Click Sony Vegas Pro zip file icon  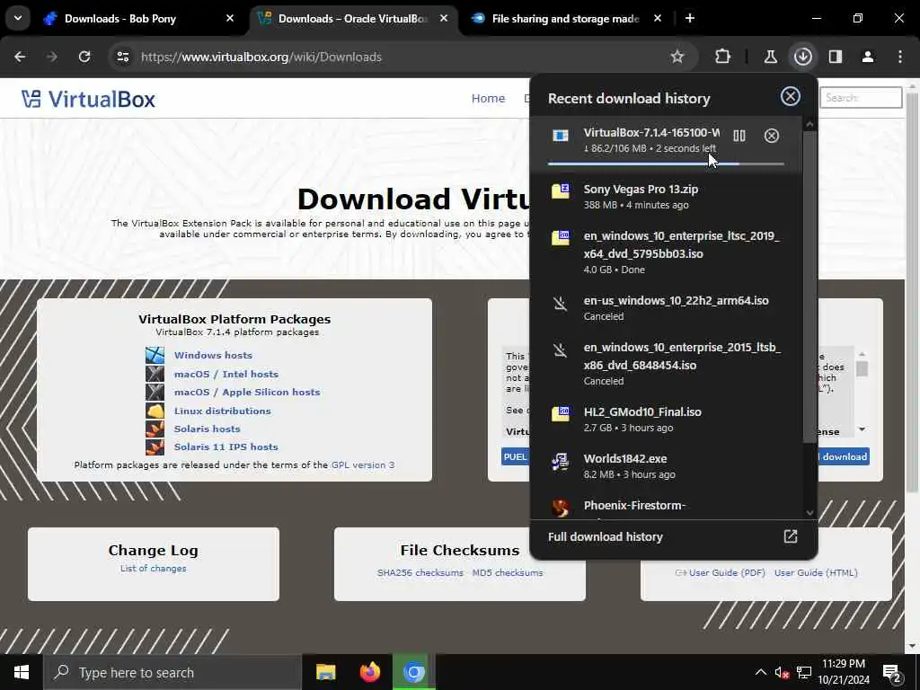(561, 190)
